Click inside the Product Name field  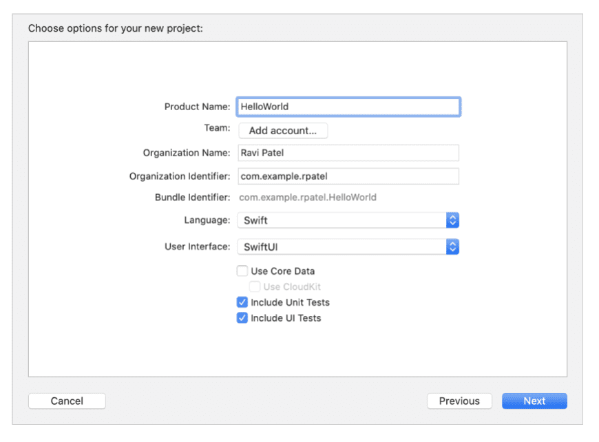(x=348, y=107)
